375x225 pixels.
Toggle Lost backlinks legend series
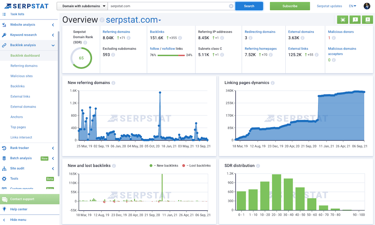point(196,165)
